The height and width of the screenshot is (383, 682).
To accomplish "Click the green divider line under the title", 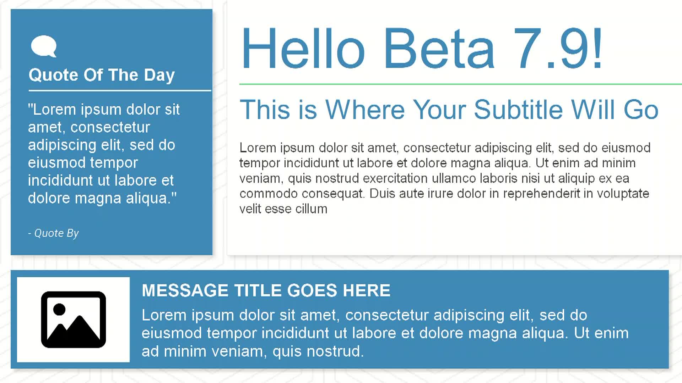I will [460, 84].
